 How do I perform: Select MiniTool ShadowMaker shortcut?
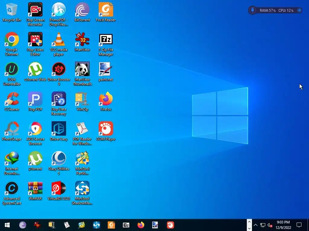(x=82, y=193)
